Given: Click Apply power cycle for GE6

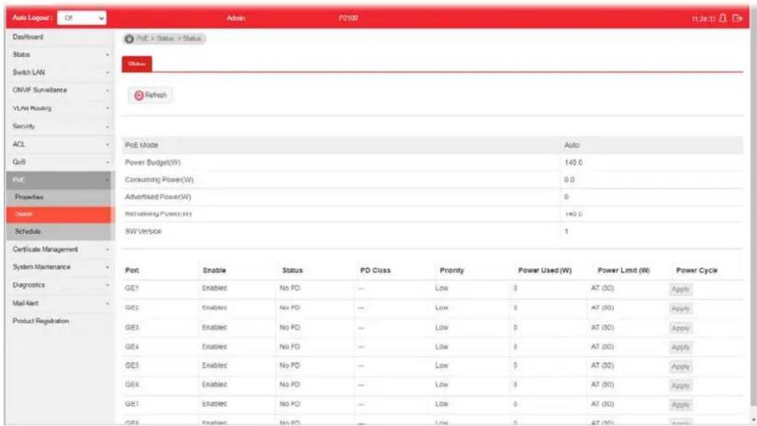Looking at the screenshot, I should [x=680, y=386].
